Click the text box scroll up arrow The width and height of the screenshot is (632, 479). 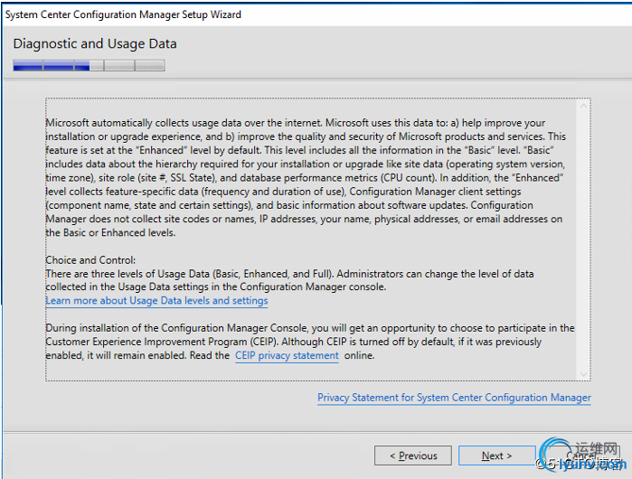click(583, 106)
